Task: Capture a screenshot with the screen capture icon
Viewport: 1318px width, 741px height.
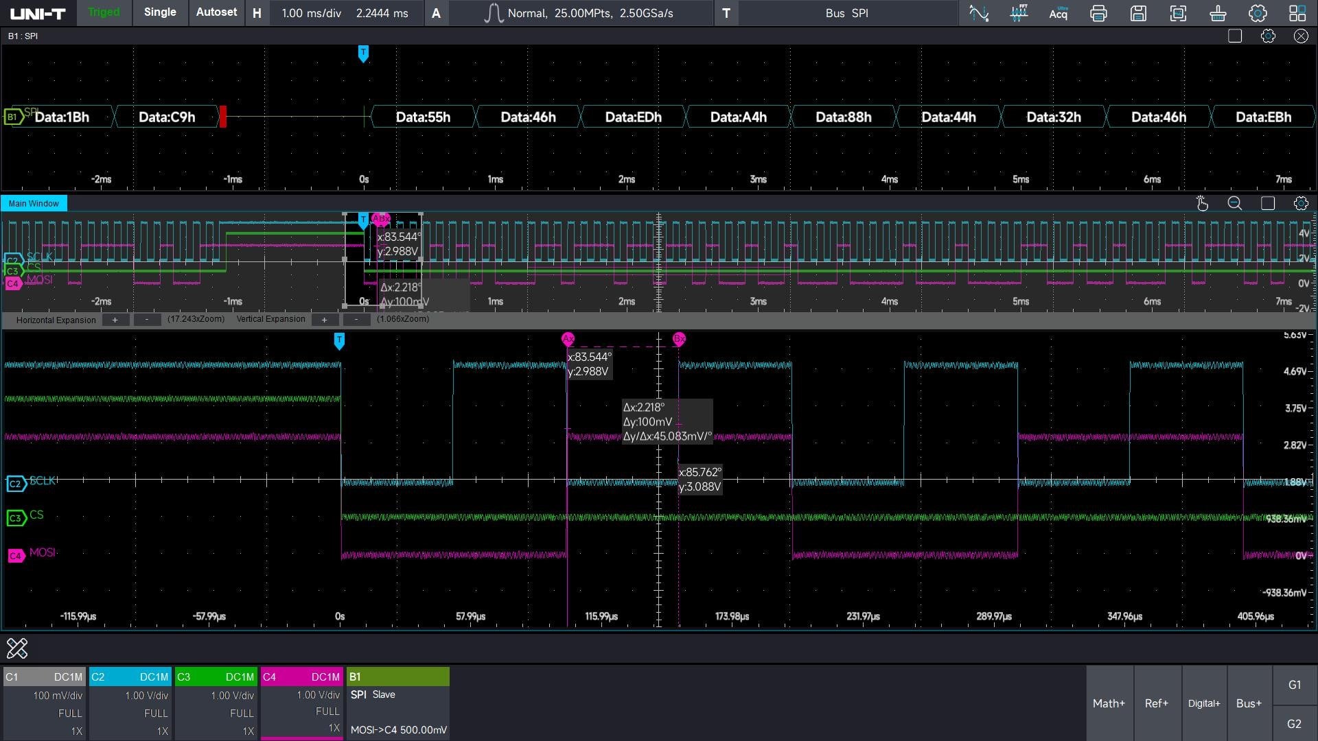Action: click(x=1178, y=13)
